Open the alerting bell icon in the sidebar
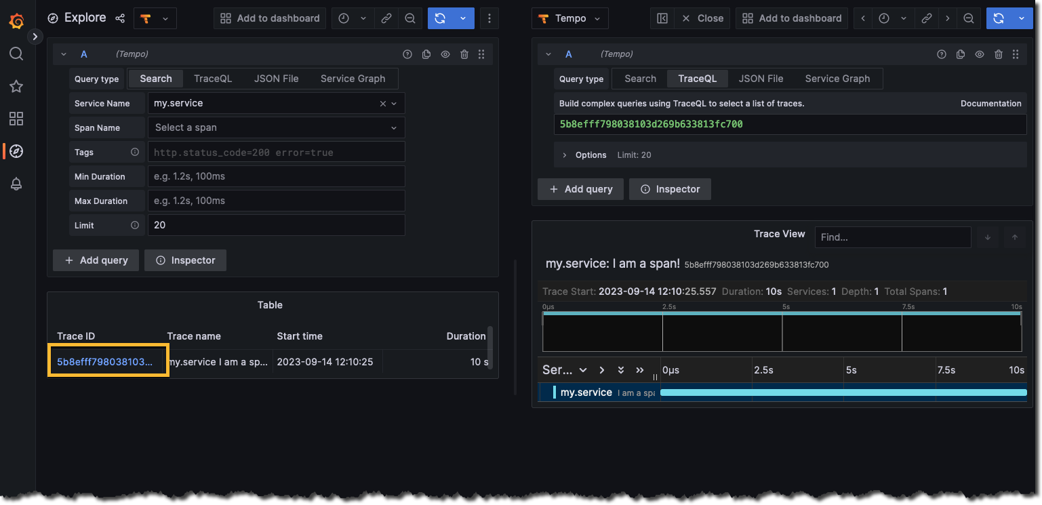1042x505 pixels. 16,183
